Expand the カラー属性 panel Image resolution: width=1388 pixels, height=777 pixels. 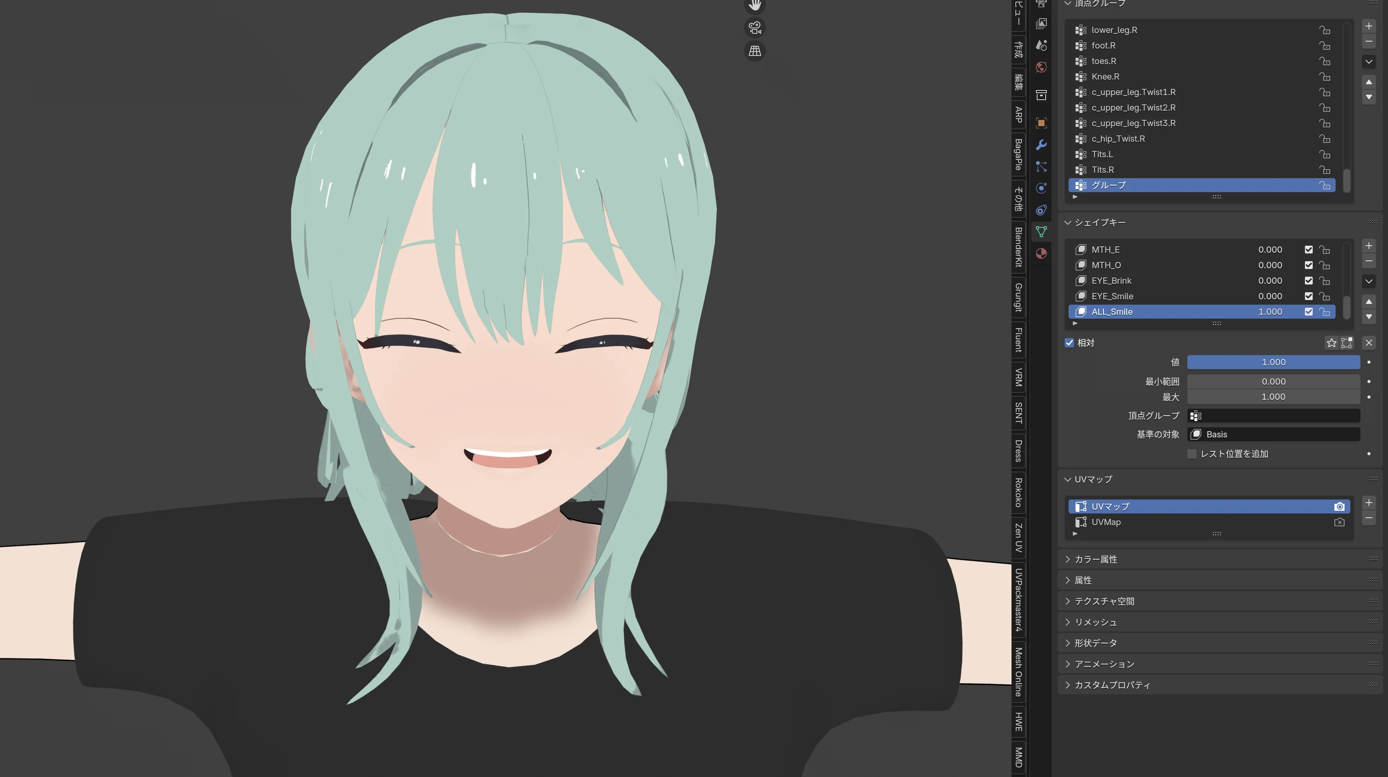pos(1095,559)
